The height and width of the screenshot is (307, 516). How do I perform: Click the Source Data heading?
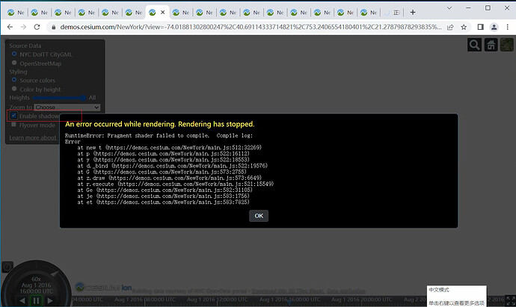tap(25, 46)
